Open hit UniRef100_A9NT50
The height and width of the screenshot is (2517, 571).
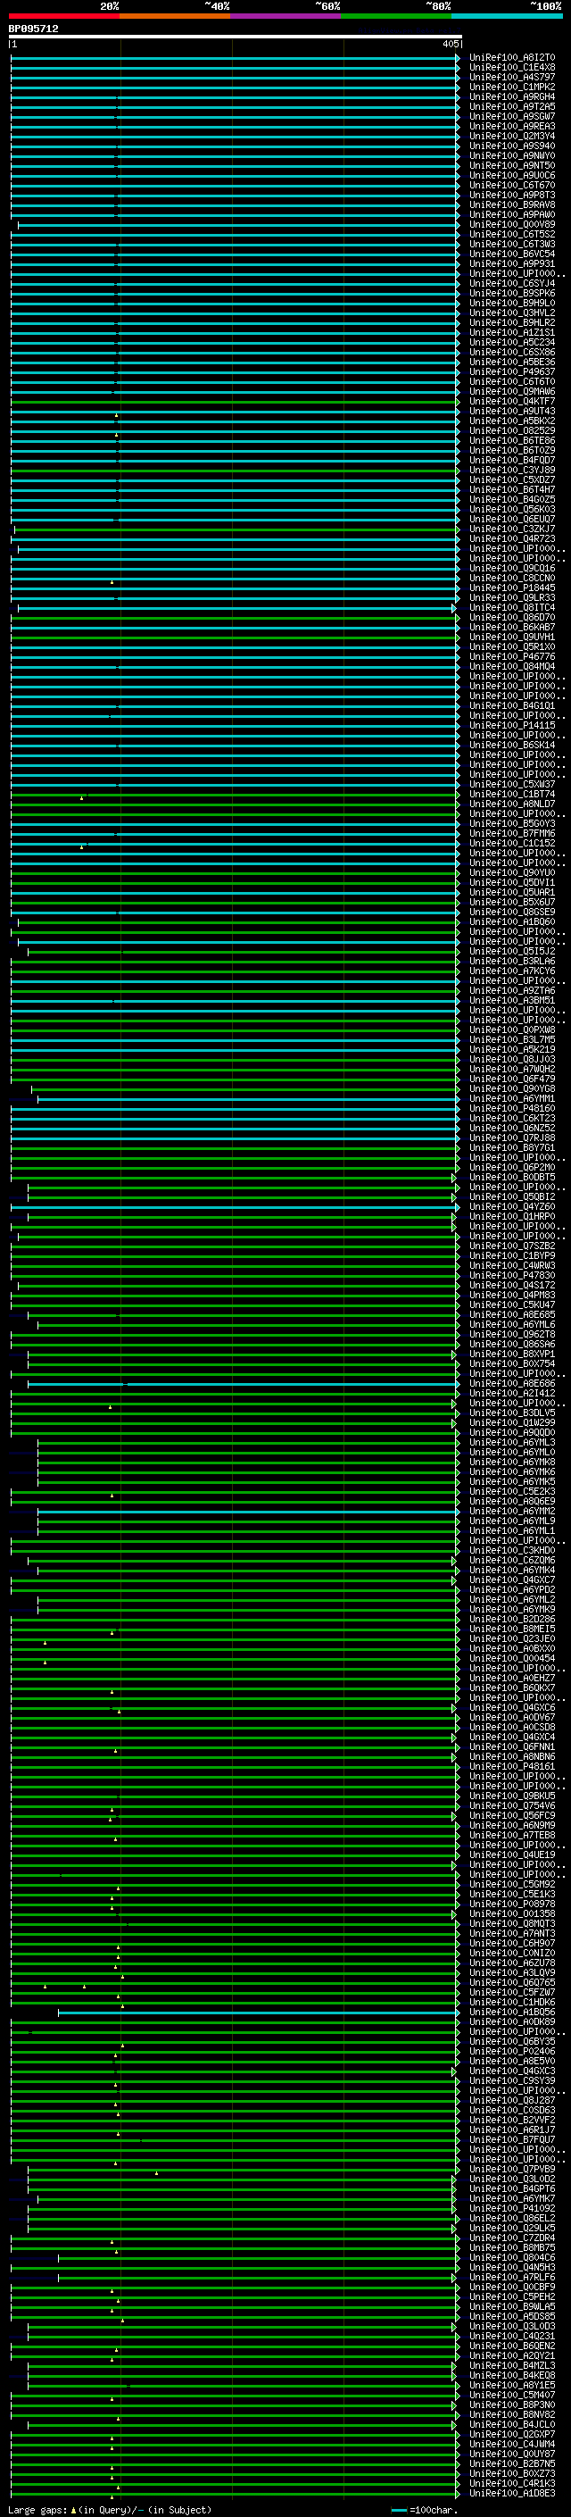coord(512,165)
